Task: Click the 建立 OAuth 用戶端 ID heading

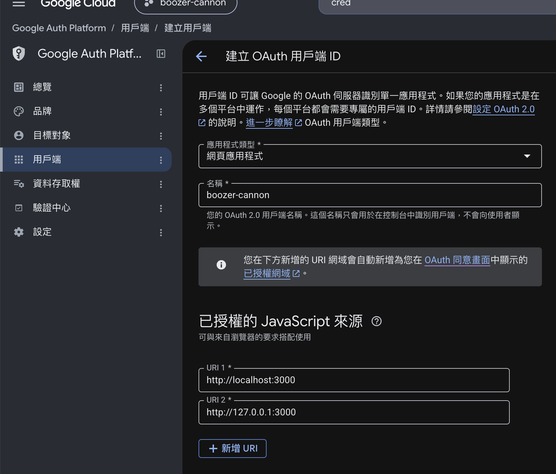Action: 283,56
